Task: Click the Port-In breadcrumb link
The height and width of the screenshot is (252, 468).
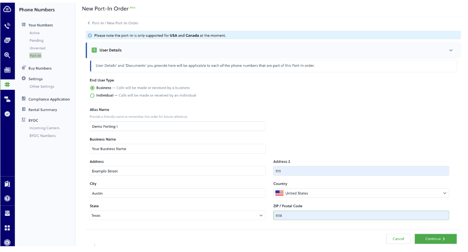Action: [98, 23]
